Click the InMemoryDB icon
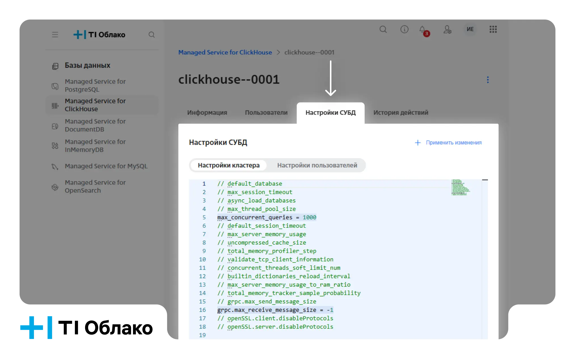This screenshot has width=575, height=359. click(55, 146)
